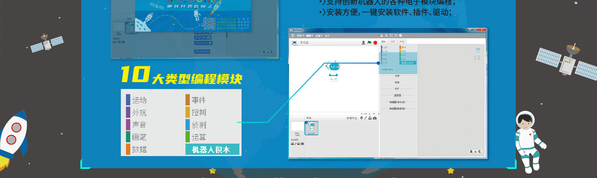Click the 新建子程序 button in the block palette
The image size is (597, 178).
click(387, 69)
